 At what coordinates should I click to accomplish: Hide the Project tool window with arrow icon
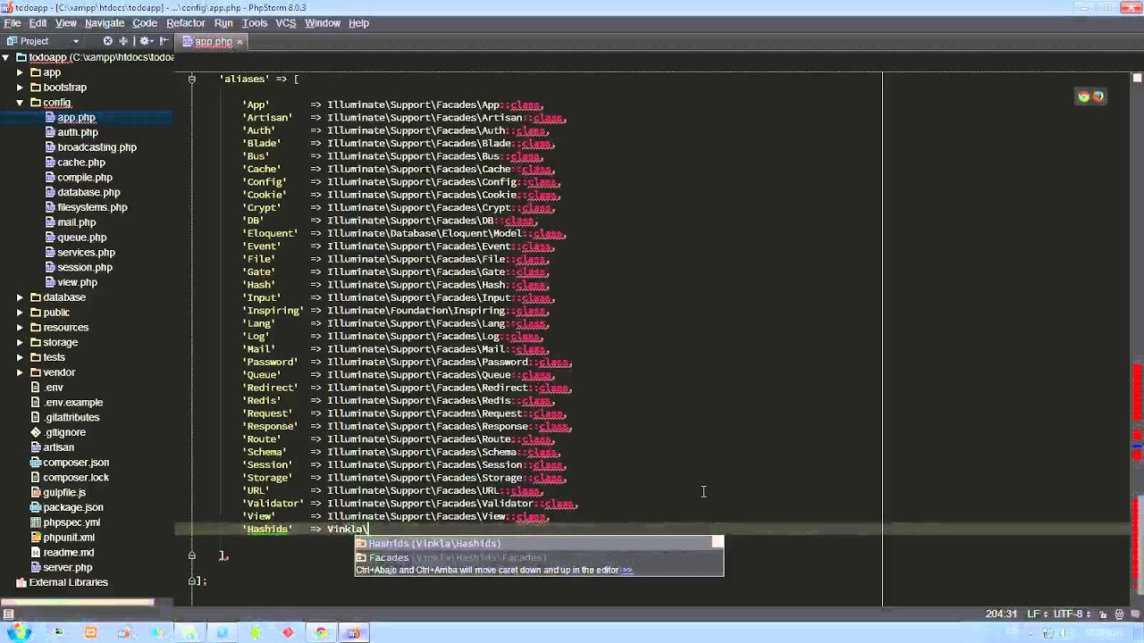(166, 41)
